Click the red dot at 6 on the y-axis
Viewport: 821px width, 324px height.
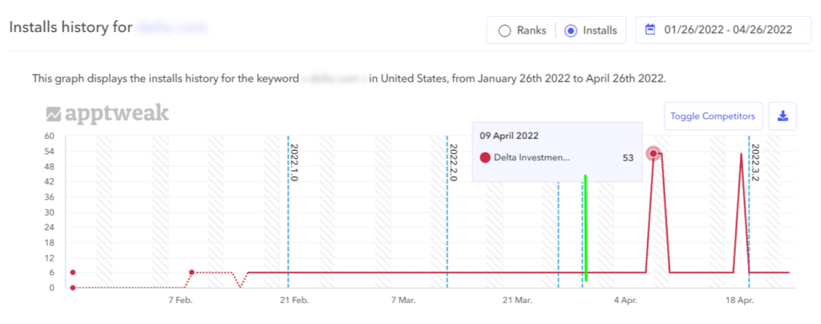[x=73, y=273]
